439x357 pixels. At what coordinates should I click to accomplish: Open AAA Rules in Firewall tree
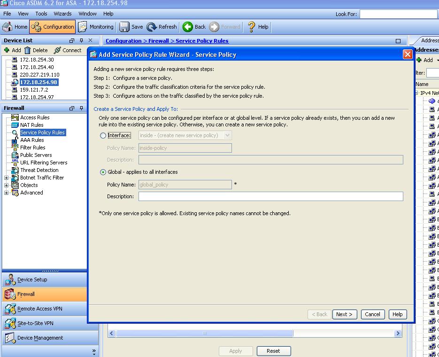click(x=32, y=140)
